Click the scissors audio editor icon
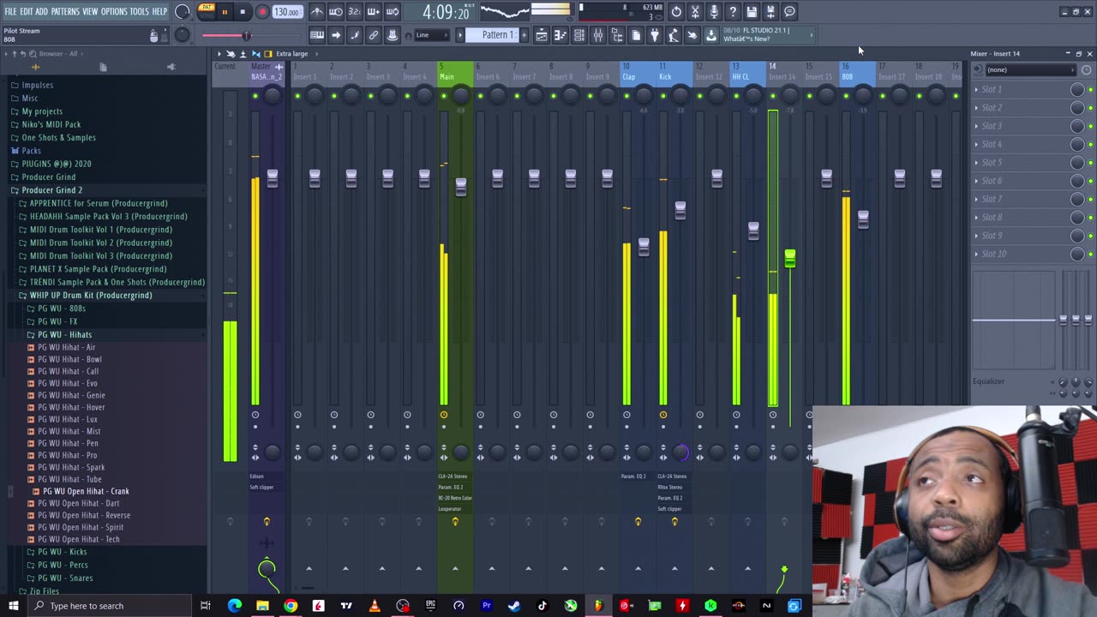Screen dimensions: 1097x617 click(695, 12)
